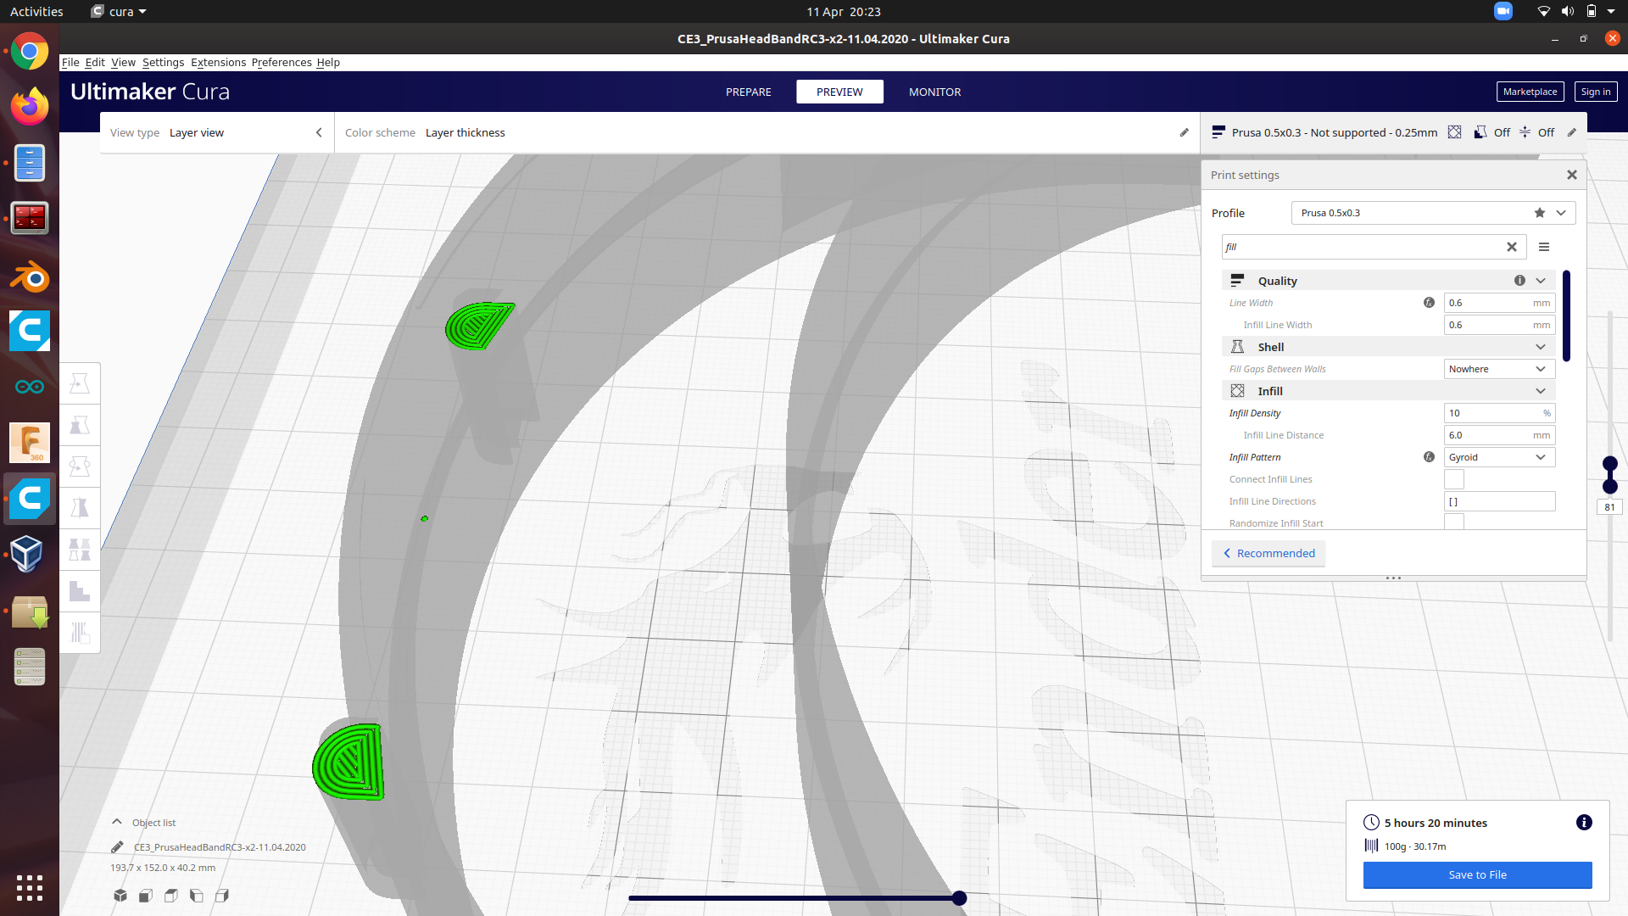Open the Extensions menu
The image size is (1628, 916).
click(218, 62)
